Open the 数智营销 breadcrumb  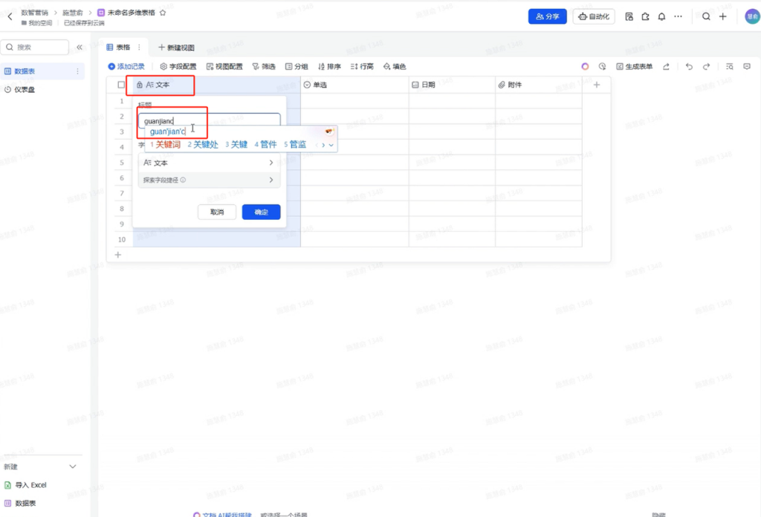34,13
